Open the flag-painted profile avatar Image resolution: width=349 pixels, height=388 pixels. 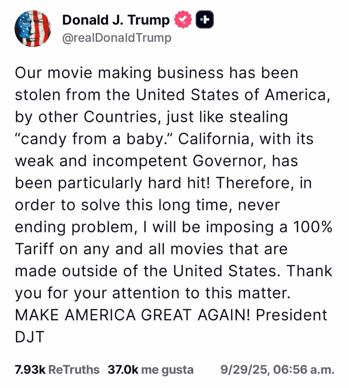pyautogui.click(x=33, y=29)
